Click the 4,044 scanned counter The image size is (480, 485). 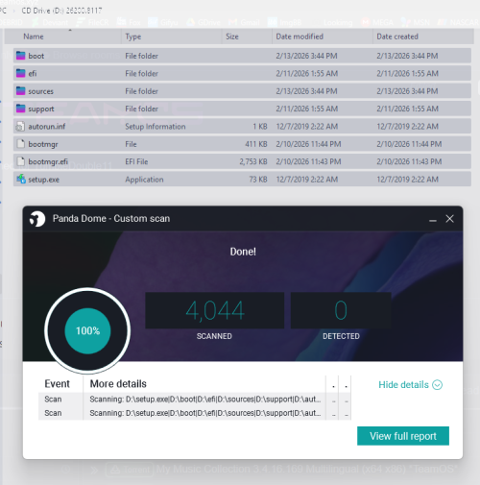click(215, 310)
